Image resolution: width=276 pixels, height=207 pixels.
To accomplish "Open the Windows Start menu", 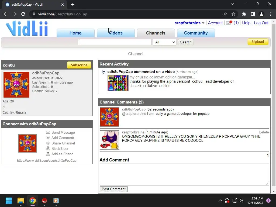I will 9,201.
